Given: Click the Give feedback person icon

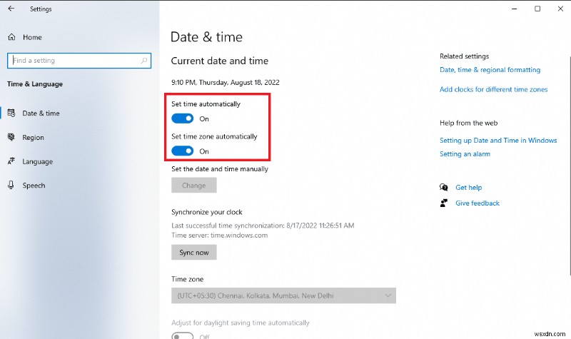Looking at the screenshot, I should click(445, 203).
